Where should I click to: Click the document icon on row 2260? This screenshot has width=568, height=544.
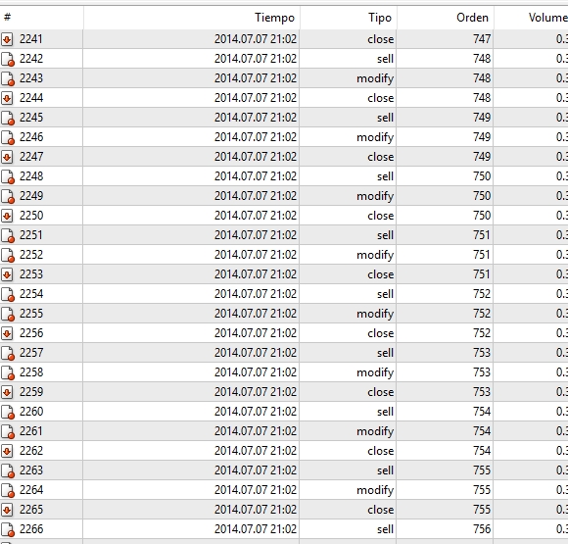tap(8, 412)
